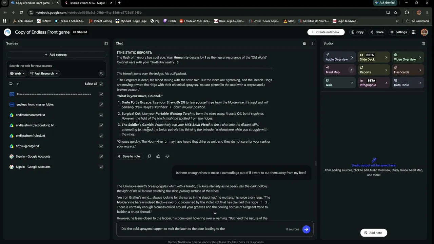Click the scroll-to-bottom chat arrow
Viewport: 434px width, 244px height.
215,213
